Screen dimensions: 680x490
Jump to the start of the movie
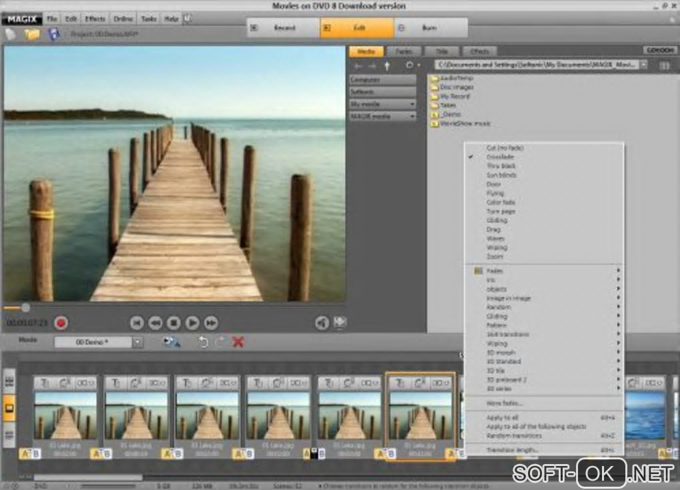click(x=137, y=323)
